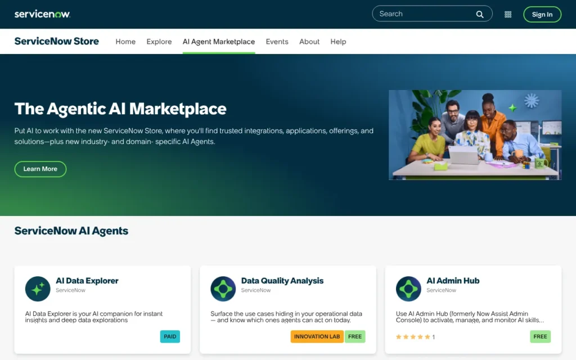Viewport: 576px width, 360px height.
Task: Click the hero team photo image
Action: (475, 135)
